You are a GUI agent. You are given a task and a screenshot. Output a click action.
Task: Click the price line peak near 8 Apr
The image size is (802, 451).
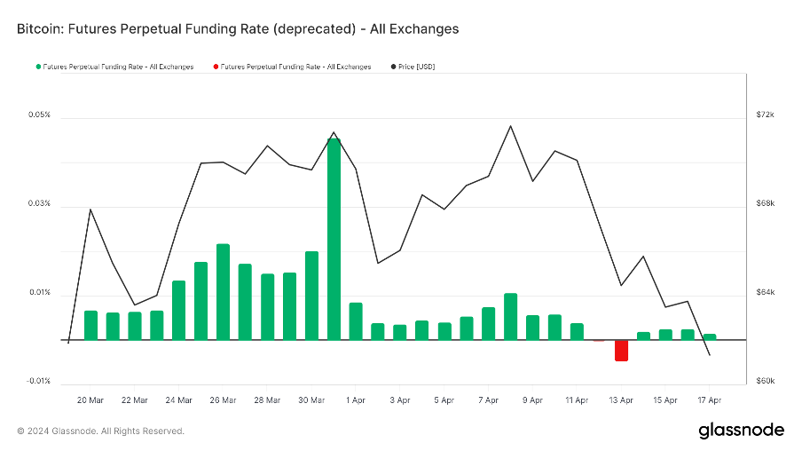click(510, 126)
